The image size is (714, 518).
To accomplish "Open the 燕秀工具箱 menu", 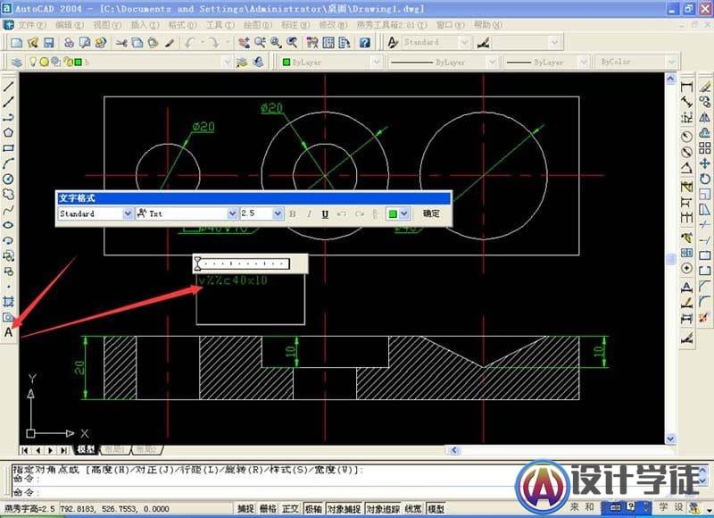I will (x=392, y=25).
